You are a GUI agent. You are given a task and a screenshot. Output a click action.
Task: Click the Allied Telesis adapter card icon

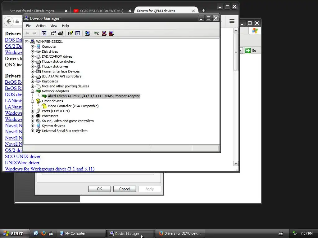(x=44, y=96)
